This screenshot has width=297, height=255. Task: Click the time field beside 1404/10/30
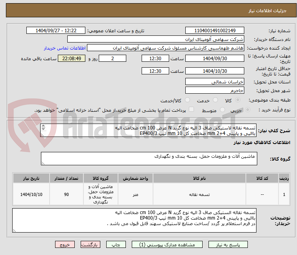[x=155, y=71]
